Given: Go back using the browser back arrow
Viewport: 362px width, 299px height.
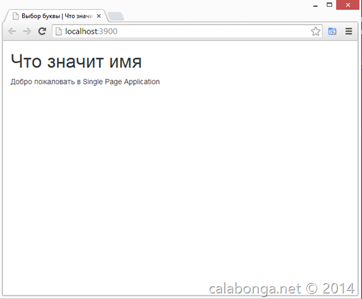Looking at the screenshot, I should coord(12,31).
